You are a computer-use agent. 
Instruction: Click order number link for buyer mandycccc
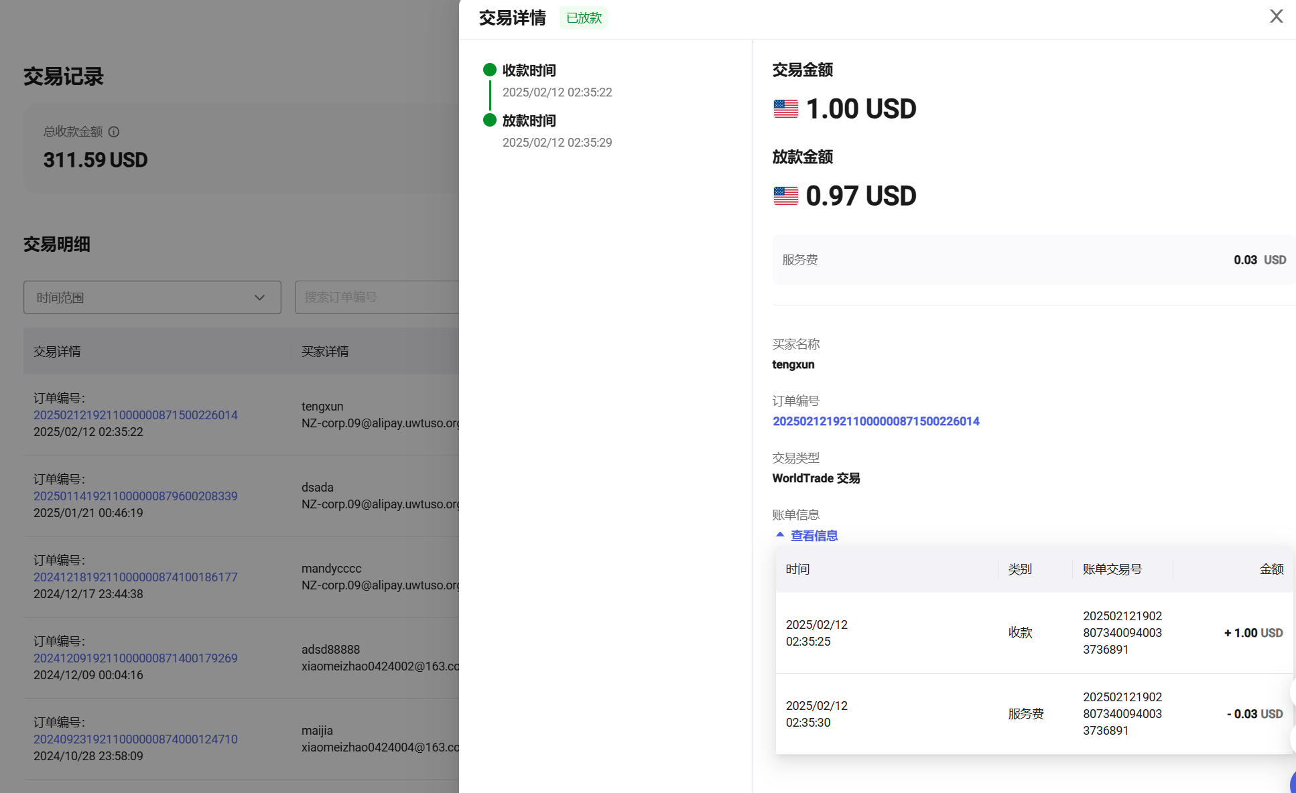135,577
